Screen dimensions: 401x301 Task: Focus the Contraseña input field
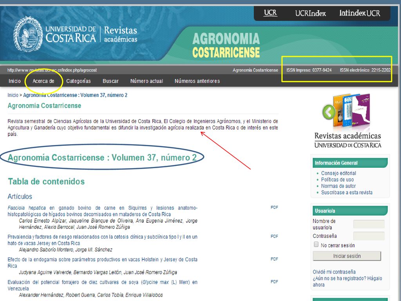pos(369,236)
